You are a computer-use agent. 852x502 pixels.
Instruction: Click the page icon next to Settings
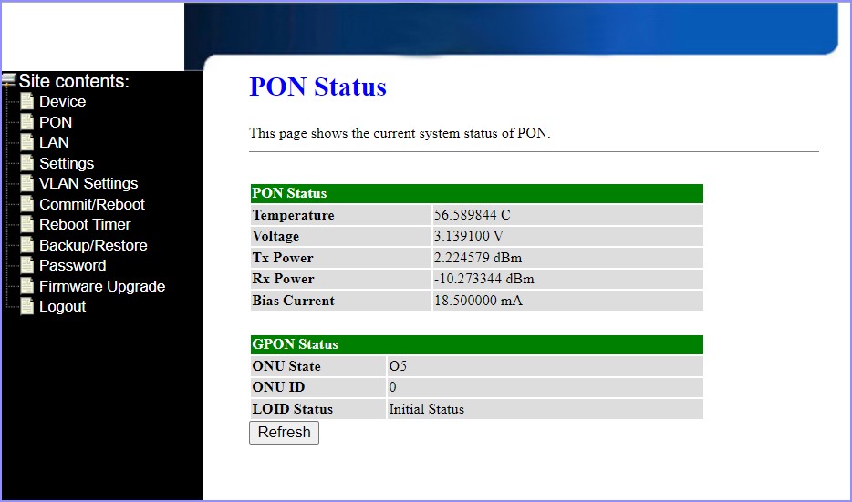click(27, 163)
